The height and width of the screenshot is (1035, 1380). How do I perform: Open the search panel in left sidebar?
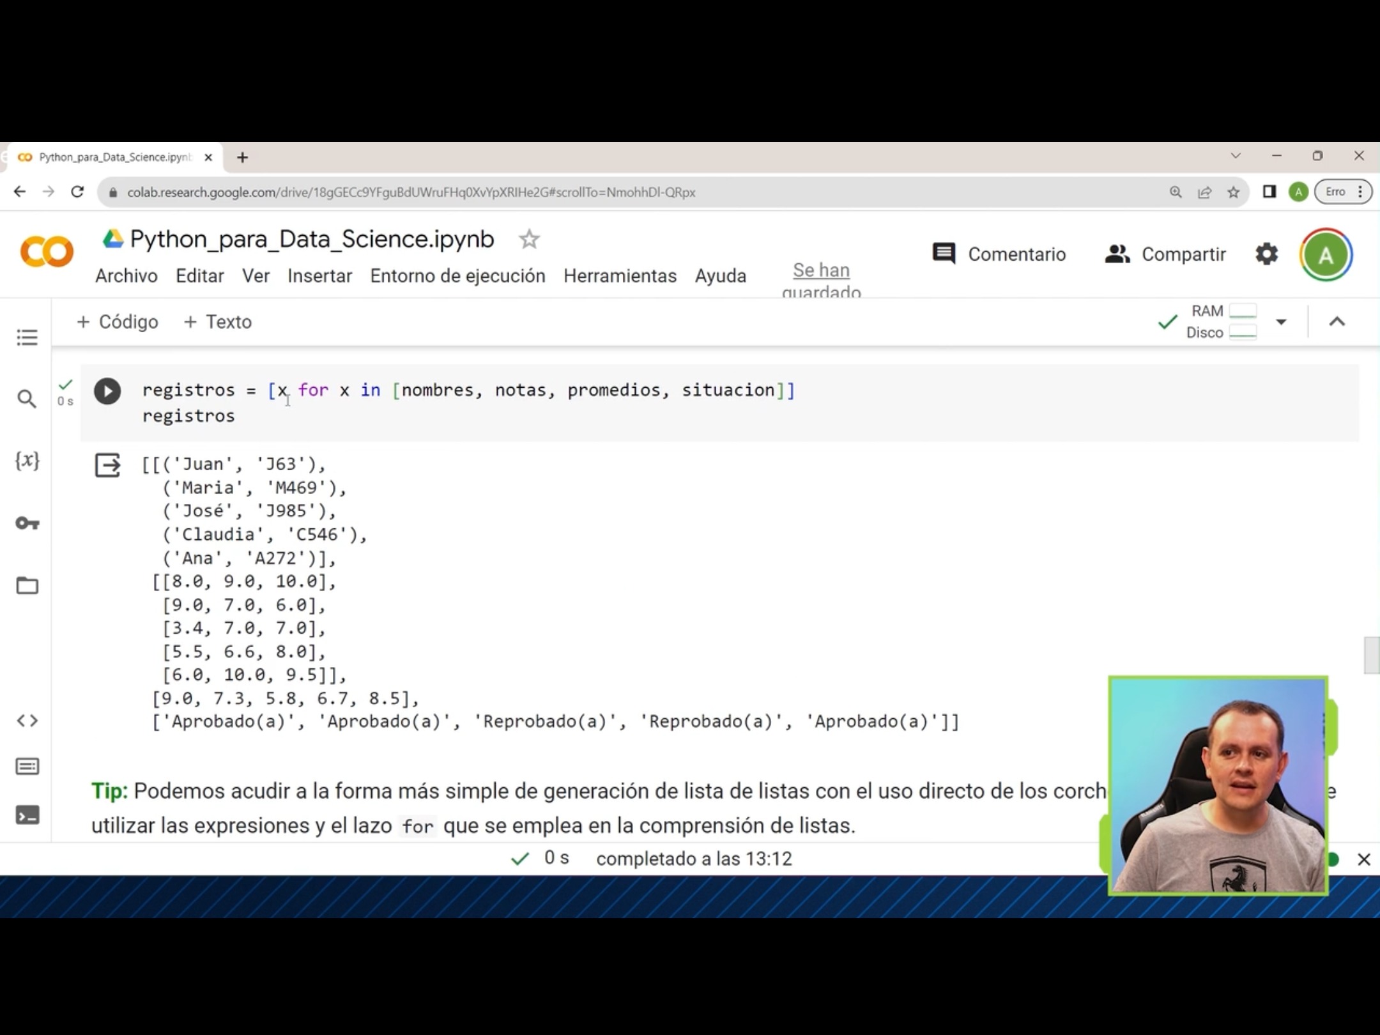tap(27, 399)
